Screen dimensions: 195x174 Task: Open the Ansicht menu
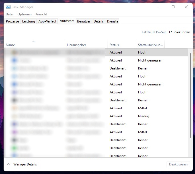coord(41,14)
